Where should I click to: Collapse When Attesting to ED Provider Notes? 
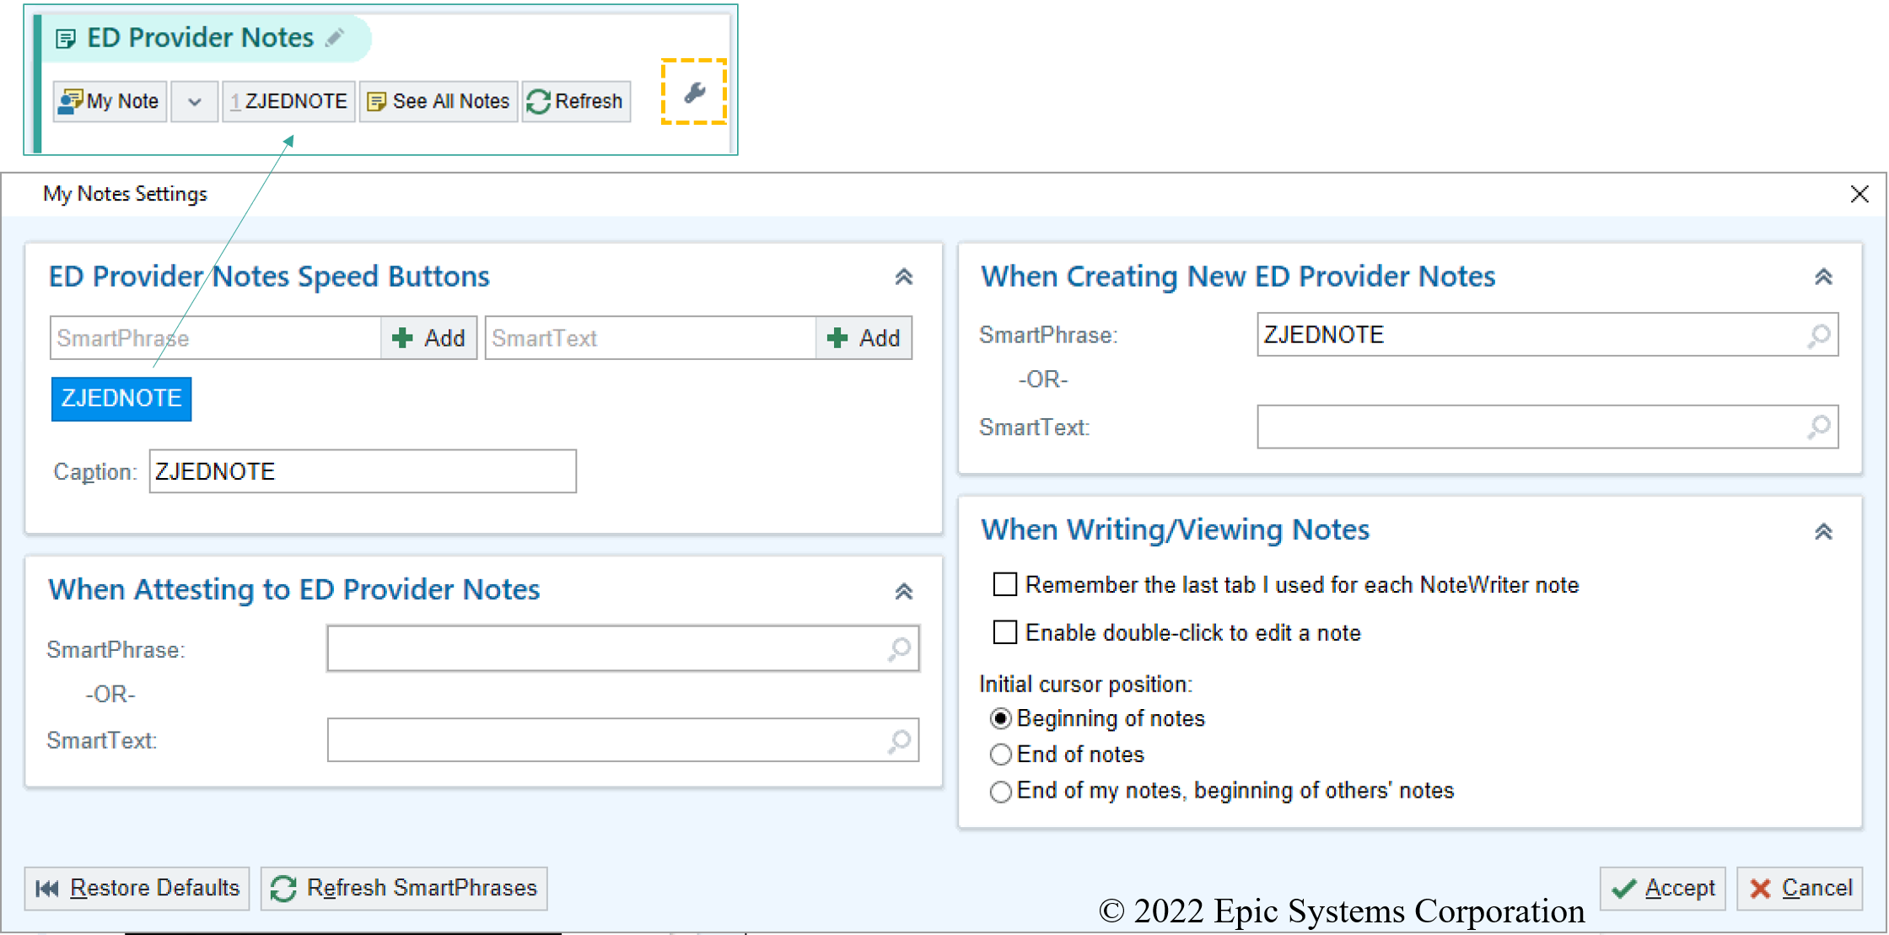[x=903, y=591]
